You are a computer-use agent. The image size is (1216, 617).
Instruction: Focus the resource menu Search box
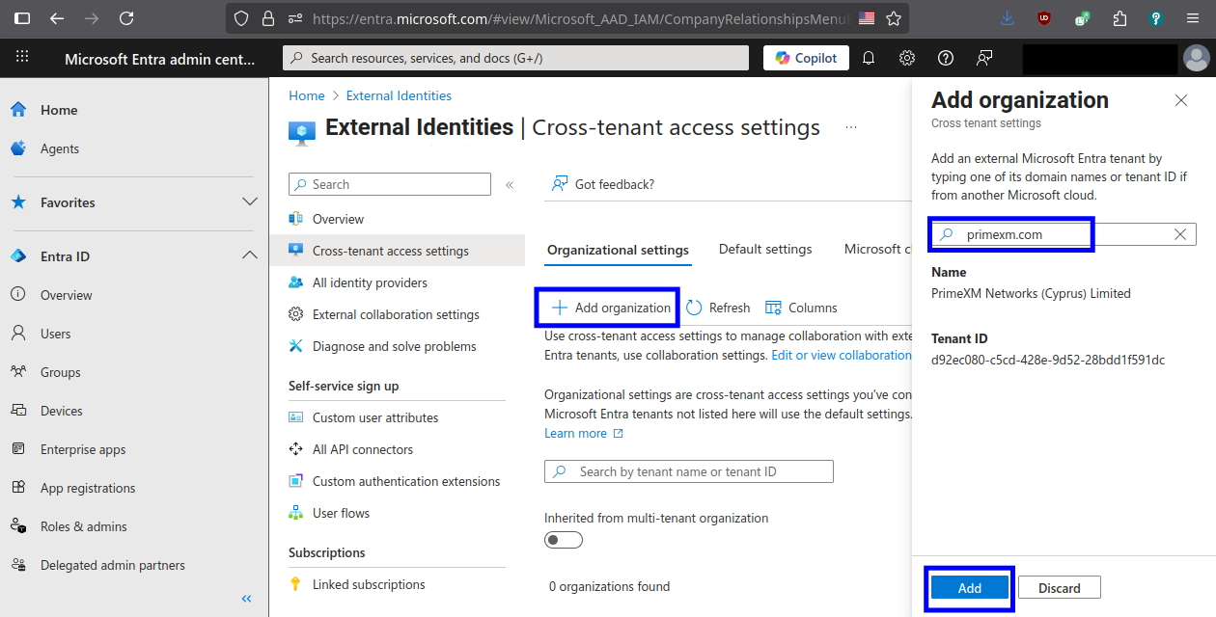click(x=390, y=184)
